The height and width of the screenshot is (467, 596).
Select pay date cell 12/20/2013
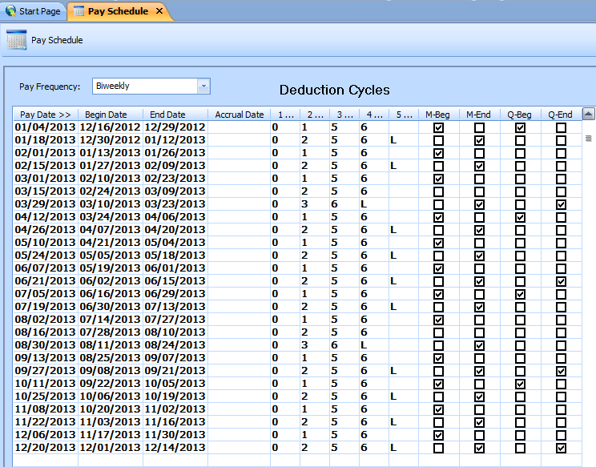(45, 447)
